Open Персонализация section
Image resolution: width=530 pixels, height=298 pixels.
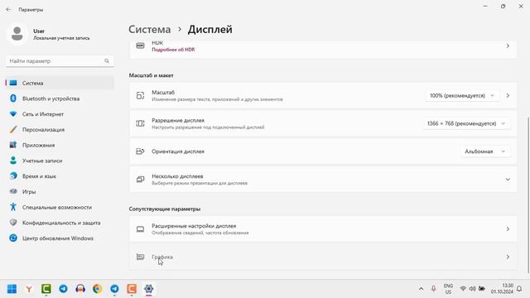(60, 130)
